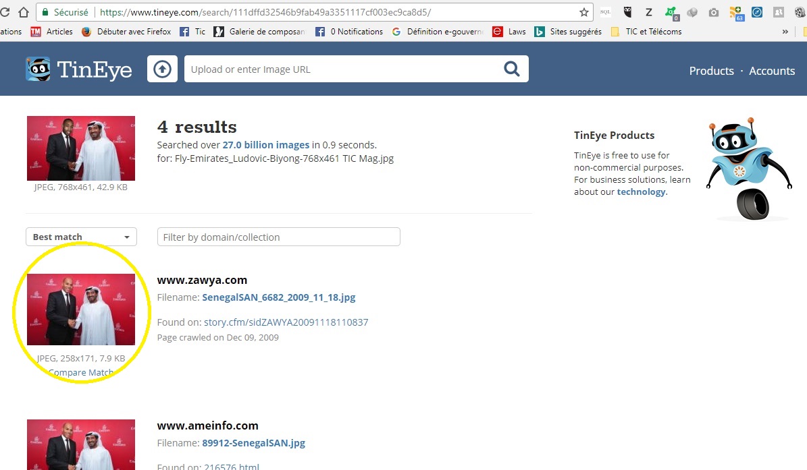The image size is (807, 470).
Task: Open the Products menu
Action: coord(711,71)
